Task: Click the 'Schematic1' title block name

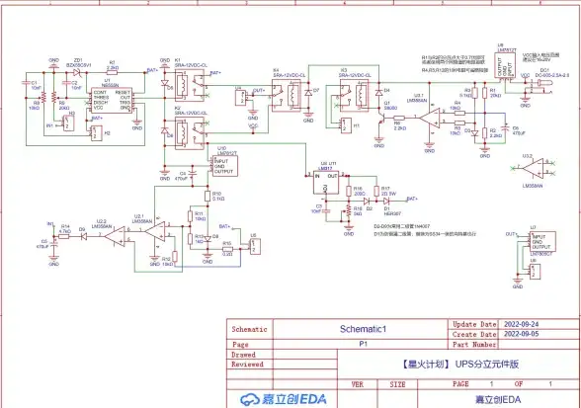Action: [x=363, y=329]
